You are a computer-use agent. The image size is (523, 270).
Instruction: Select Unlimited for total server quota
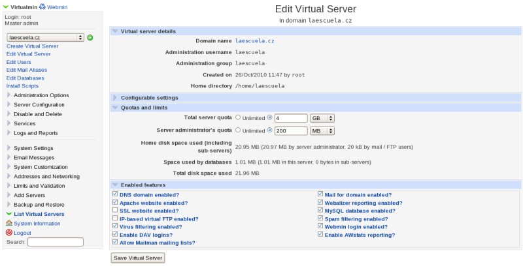[x=239, y=118]
